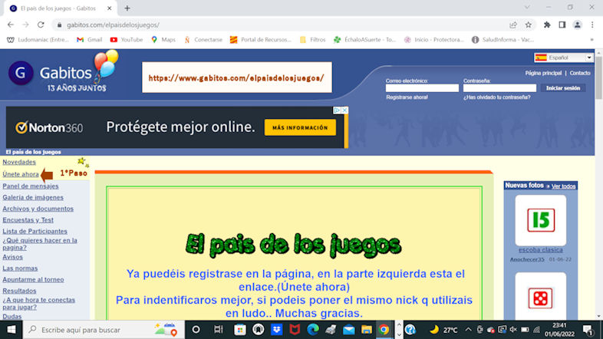603x339 pixels.
Task: Open the tab search dropdown
Action: [527, 8]
